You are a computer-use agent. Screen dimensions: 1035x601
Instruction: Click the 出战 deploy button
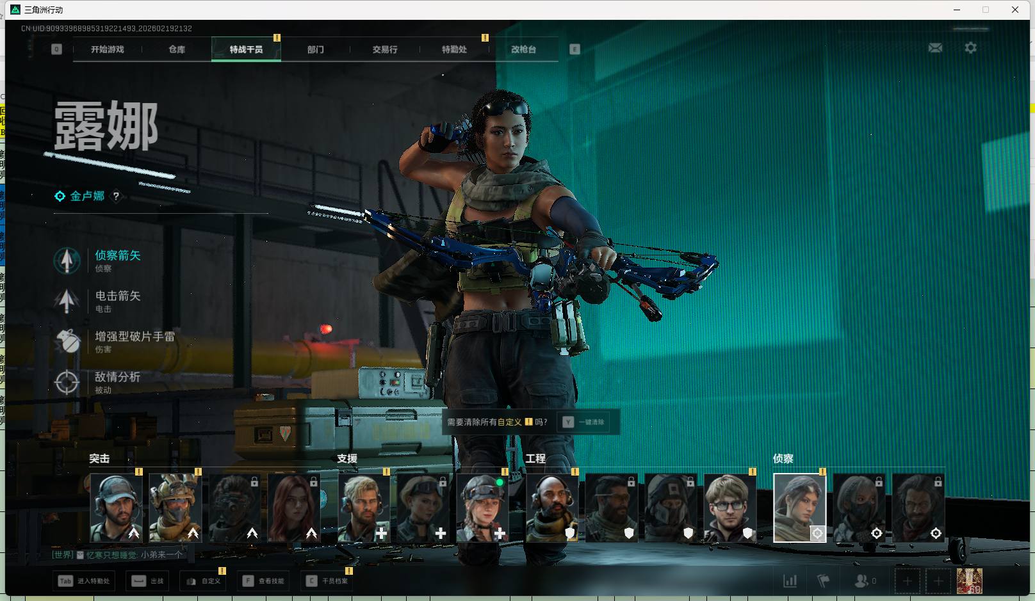tap(148, 581)
